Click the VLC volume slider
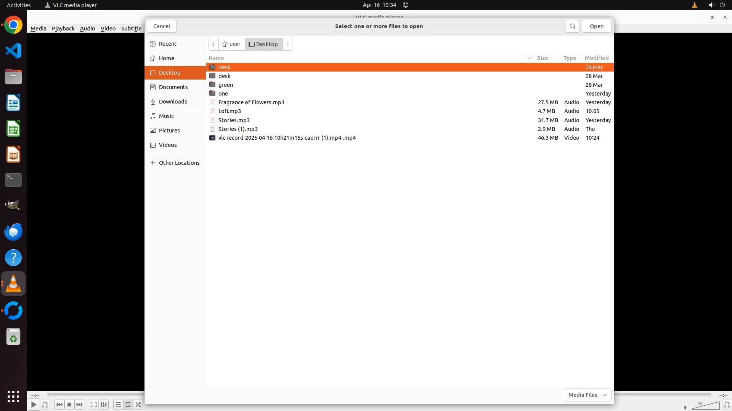 click(x=705, y=406)
